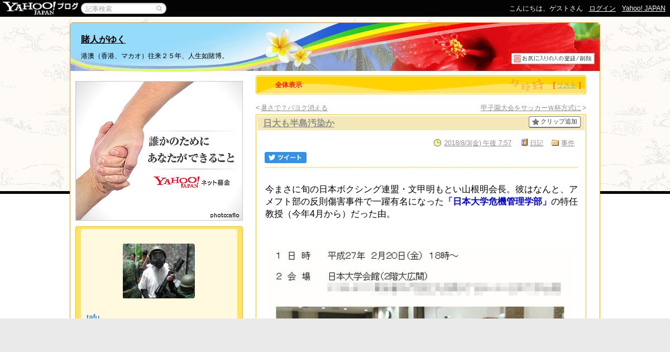
Task: Click the 事件 folder icon
Action: click(555, 142)
